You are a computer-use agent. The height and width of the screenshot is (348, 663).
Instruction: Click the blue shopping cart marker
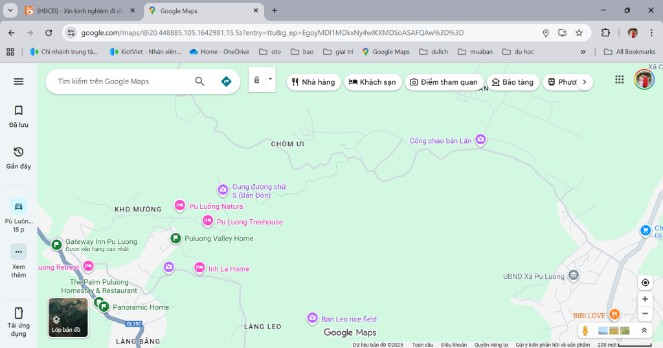coord(646,230)
